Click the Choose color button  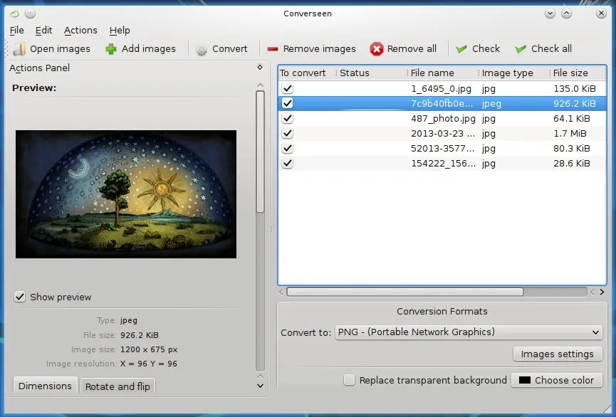[x=557, y=380]
